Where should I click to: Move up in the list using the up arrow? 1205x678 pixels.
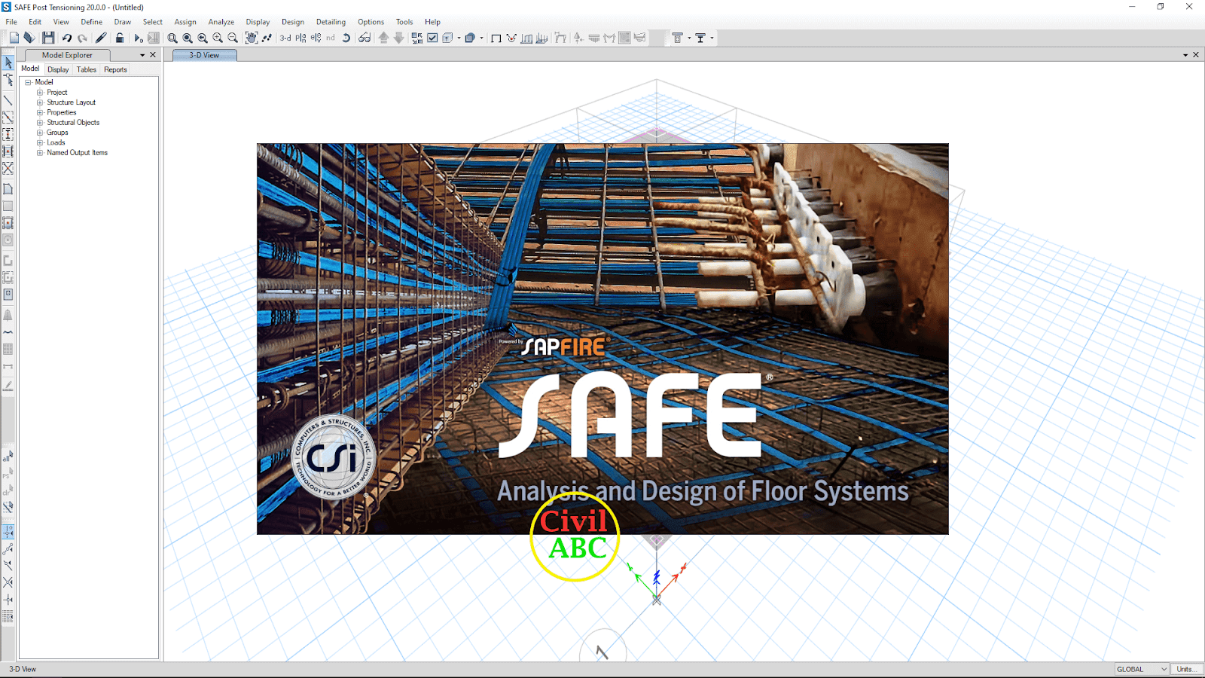[x=383, y=38]
